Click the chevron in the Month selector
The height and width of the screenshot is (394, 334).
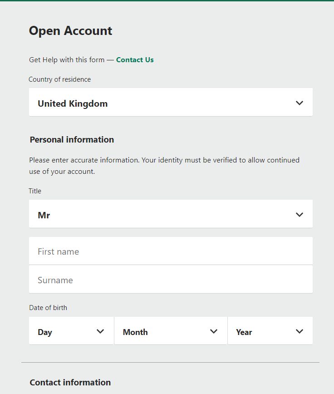214,331
